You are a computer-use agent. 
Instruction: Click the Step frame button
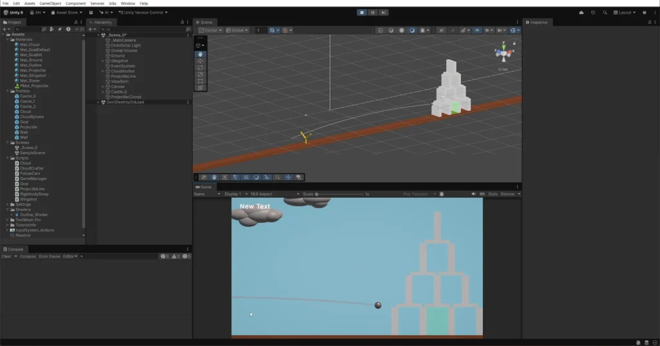tap(383, 13)
